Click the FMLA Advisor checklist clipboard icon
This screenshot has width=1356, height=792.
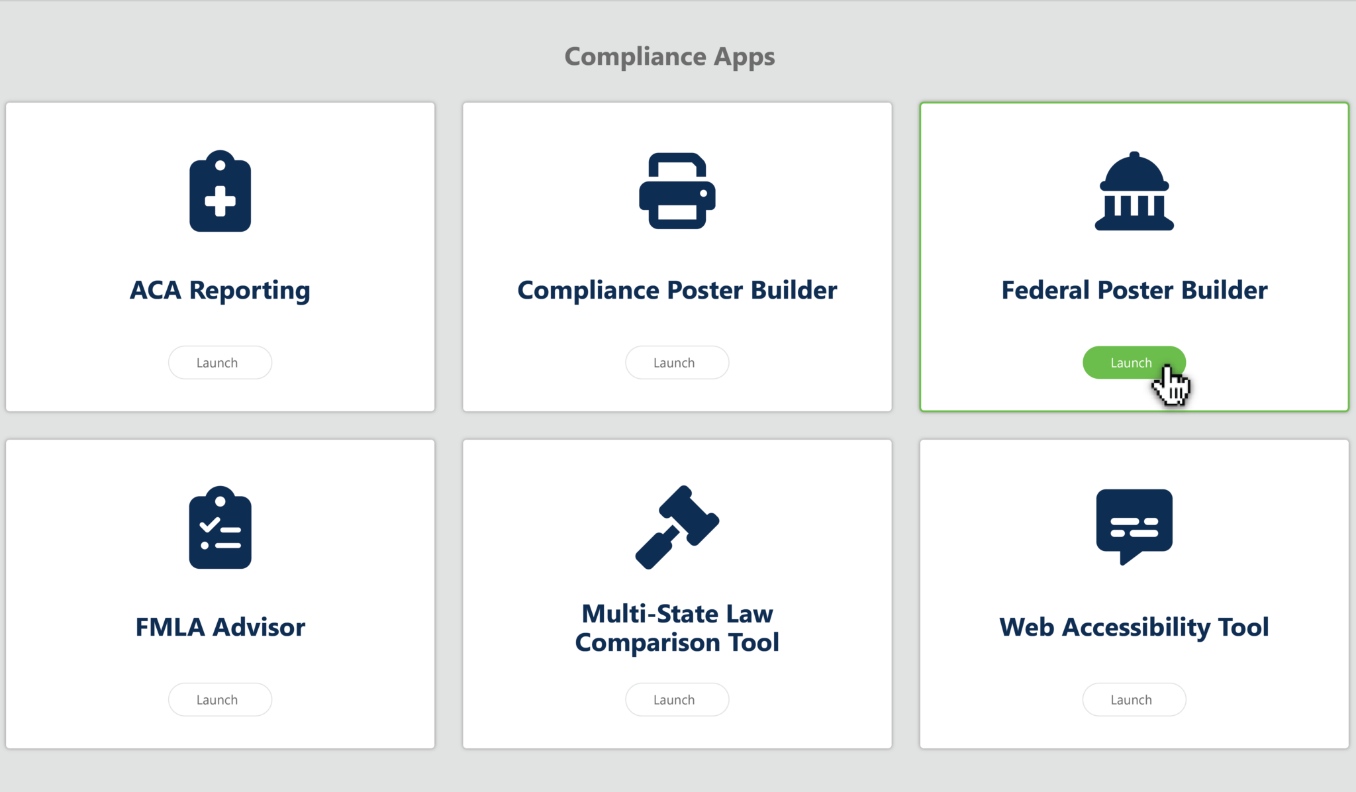[x=220, y=528]
